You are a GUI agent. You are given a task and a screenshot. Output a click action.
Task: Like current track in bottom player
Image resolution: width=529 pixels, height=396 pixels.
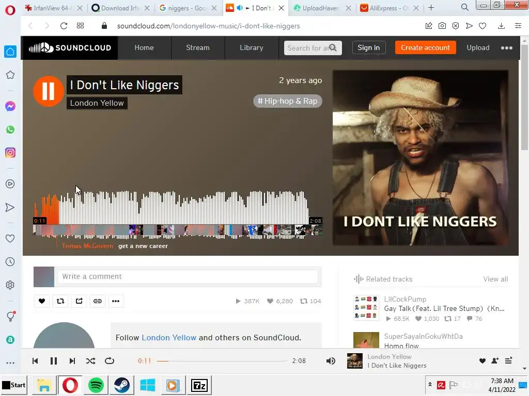click(482, 360)
